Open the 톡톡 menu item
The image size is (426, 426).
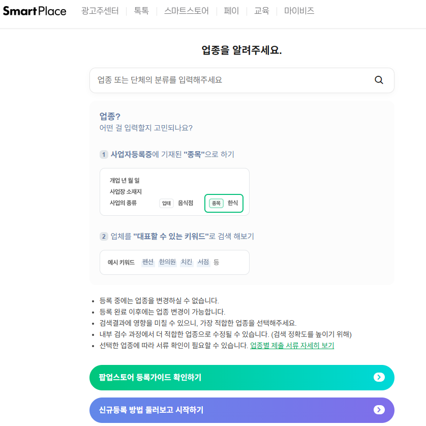[141, 11]
